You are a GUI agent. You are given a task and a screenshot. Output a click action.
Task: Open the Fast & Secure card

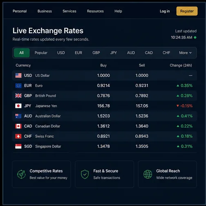(x=105, y=174)
